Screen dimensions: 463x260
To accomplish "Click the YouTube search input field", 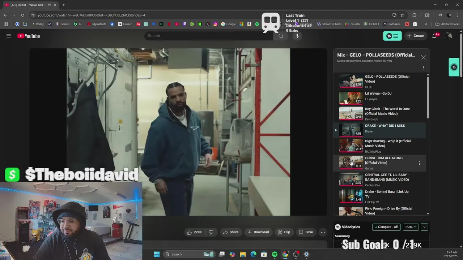I will click(x=209, y=36).
